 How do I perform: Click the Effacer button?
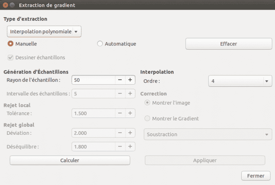[229, 44]
